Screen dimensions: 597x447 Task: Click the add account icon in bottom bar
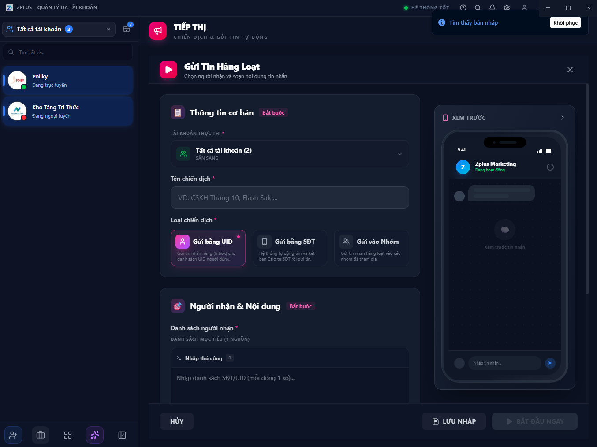click(x=13, y=435)
